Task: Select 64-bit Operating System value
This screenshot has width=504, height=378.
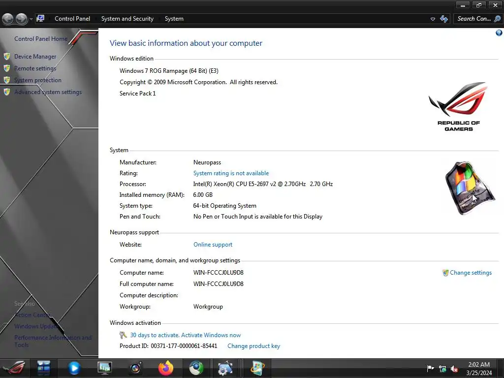Action: tap(224, 206)
